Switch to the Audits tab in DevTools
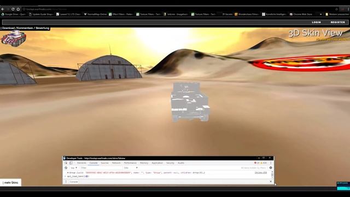Screen dimensions: 350x197 [x=181, y=163]
